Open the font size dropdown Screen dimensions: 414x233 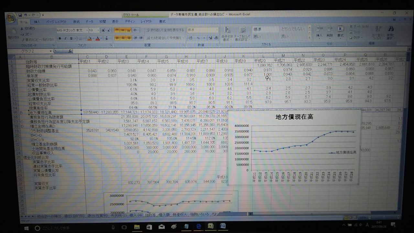(x=98, y=30)
